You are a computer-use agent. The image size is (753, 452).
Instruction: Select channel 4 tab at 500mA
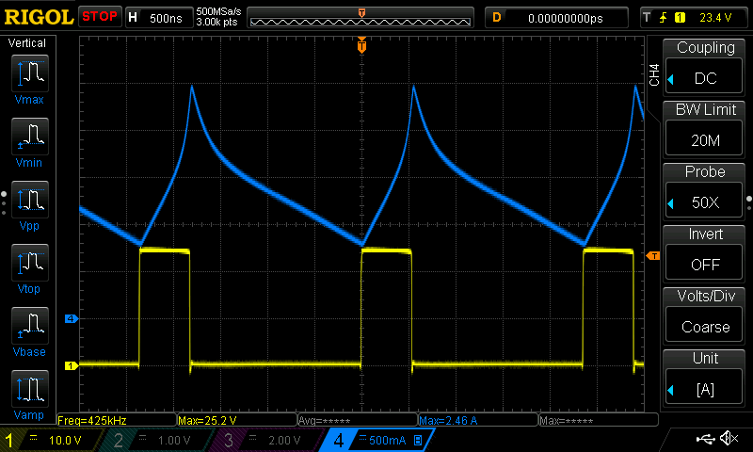click(x=376, y=440)
